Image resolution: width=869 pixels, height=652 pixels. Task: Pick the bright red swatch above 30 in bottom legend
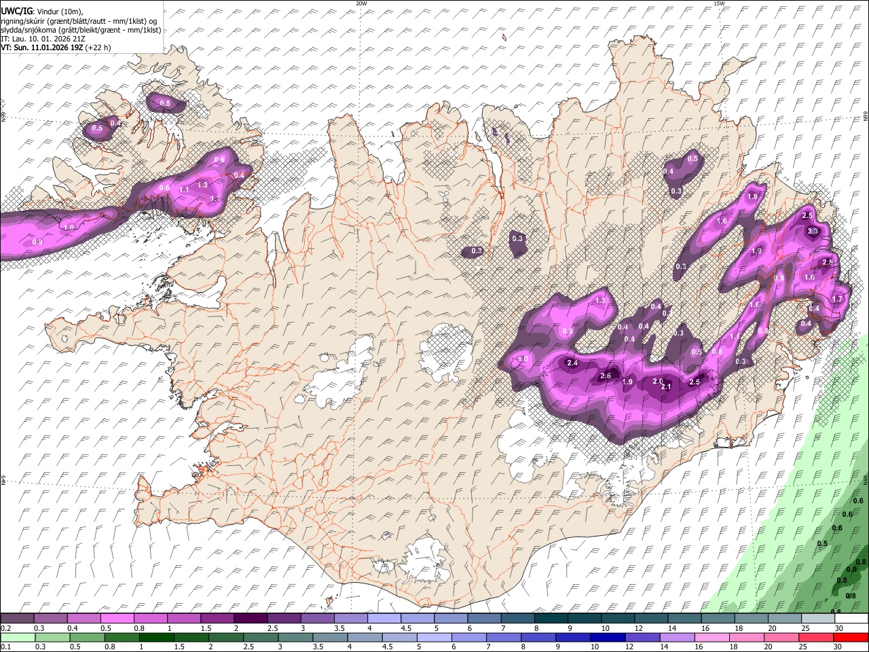tap(852, 637)
